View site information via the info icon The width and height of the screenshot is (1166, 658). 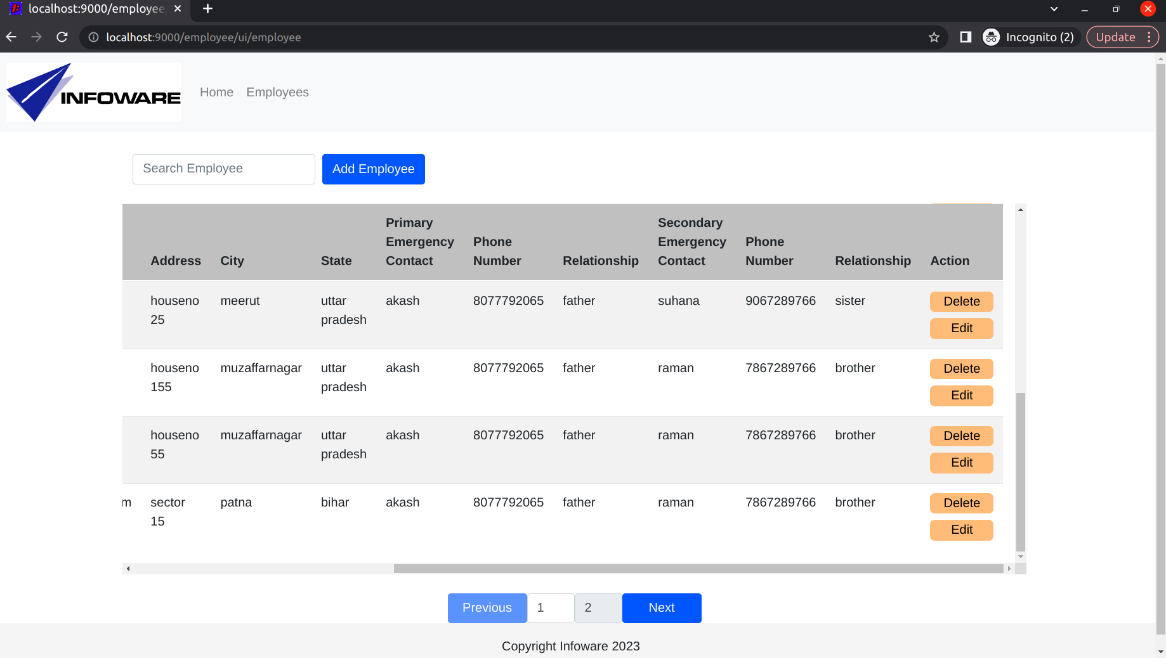coord(93,37)
